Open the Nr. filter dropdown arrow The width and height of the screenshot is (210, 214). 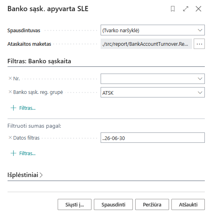point(200,79)
